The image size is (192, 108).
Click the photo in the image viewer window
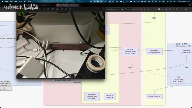point(61,45)
